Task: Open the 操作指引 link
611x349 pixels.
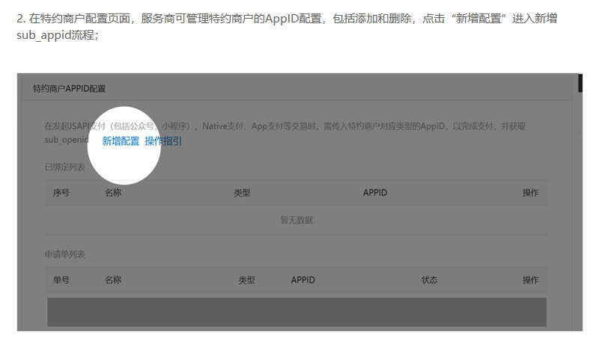Action: [163, 140]
